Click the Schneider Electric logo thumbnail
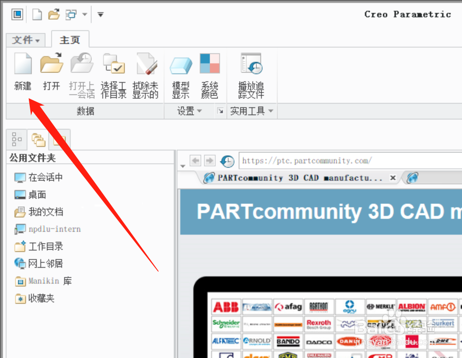This screenshot has height=358, width=462. 226,324
